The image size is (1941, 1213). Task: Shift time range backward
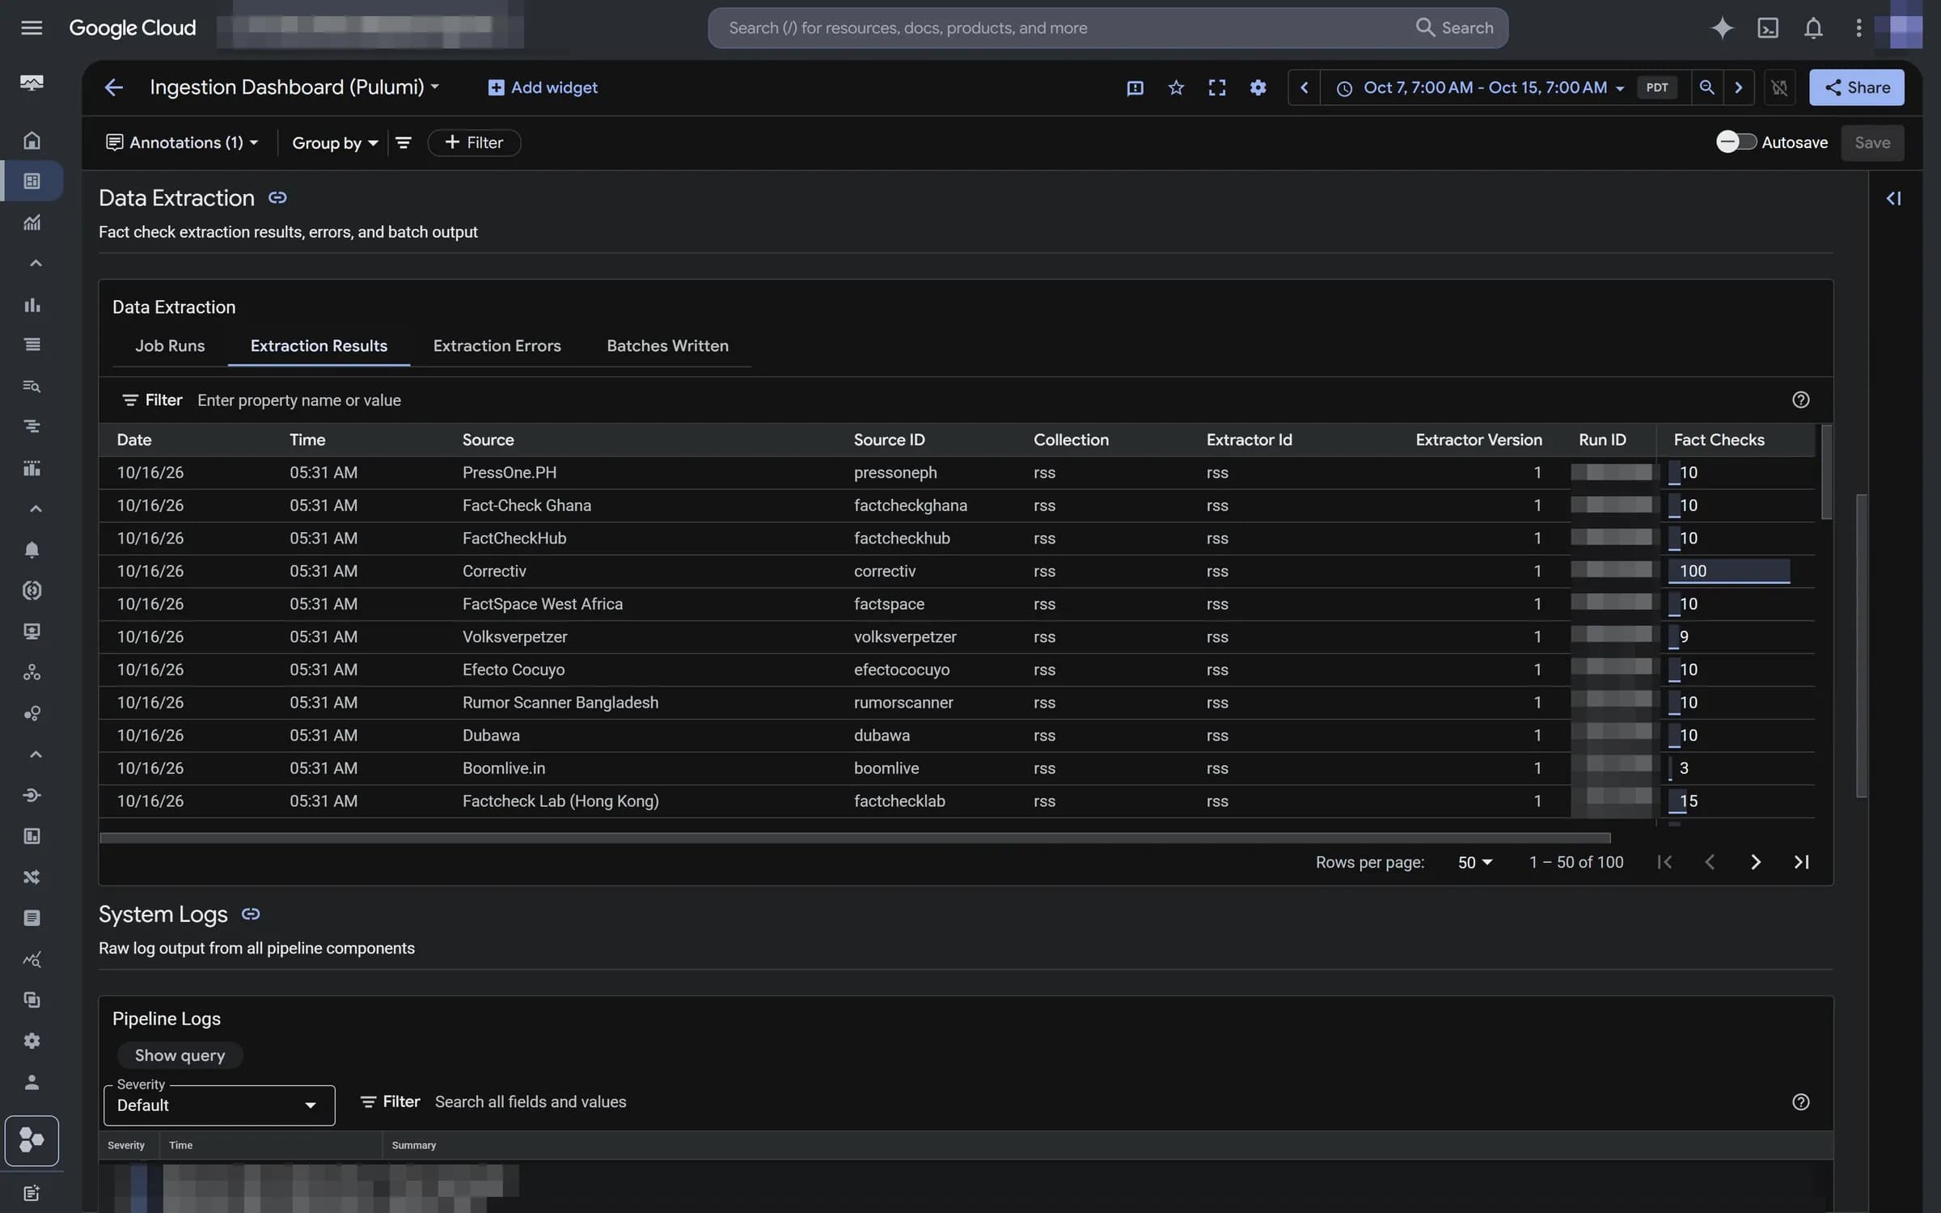click(x=1304, y=87)
